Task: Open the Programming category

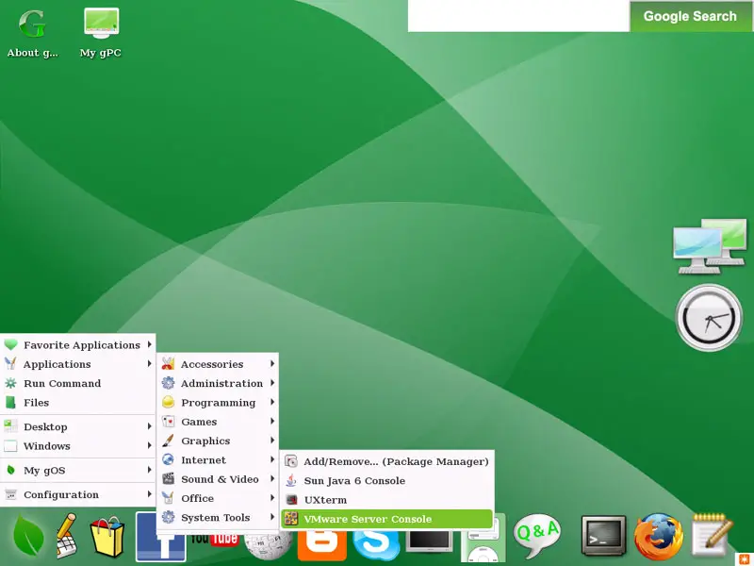Action: [x=218, y=403]
